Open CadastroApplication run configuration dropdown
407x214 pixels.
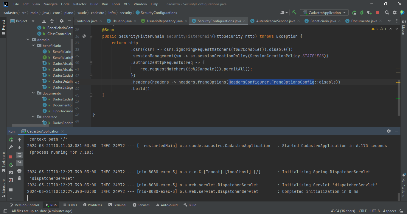(x=324, y=12)
